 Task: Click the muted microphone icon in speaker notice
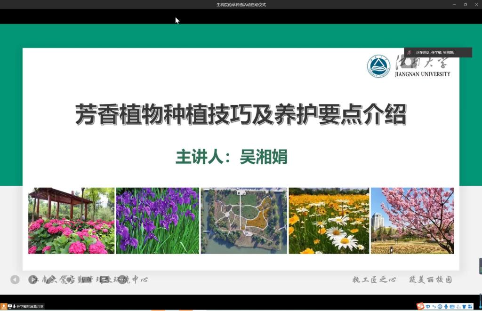pos(410,53)
